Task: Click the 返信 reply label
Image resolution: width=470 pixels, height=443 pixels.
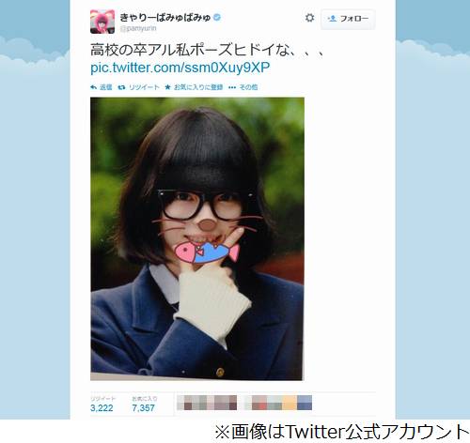Action: coord(106,87)
